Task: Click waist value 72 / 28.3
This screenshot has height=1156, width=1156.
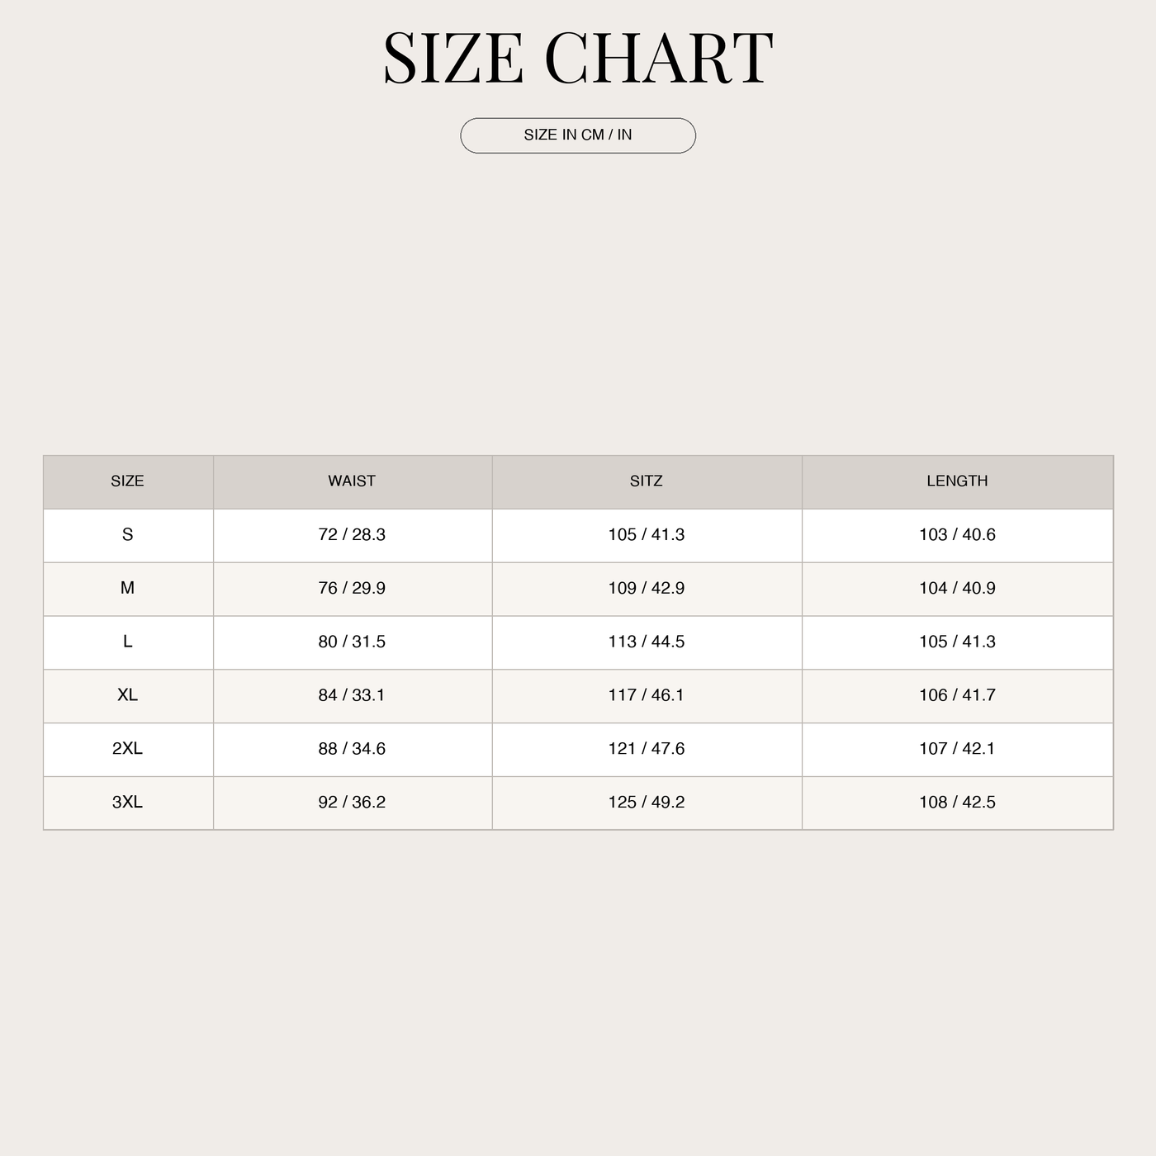Action: tap(352, 535)
